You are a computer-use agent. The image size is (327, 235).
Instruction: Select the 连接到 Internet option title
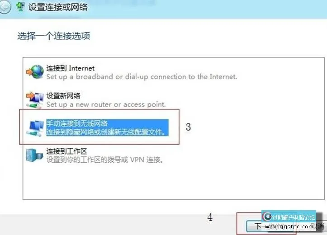pyautogui.click(x=71, y=68)
